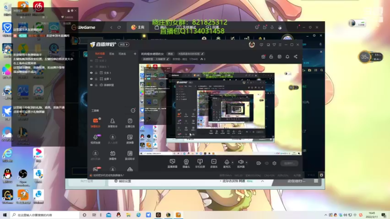Click the stream preview canvas
The height and width of the screenshot is (219, 390).
tap(220, 109)
